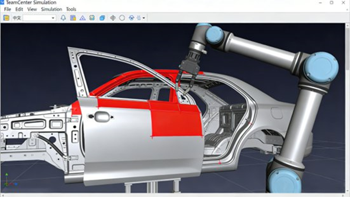Open the File menu

pyautogui.click(x=7, y=9)
